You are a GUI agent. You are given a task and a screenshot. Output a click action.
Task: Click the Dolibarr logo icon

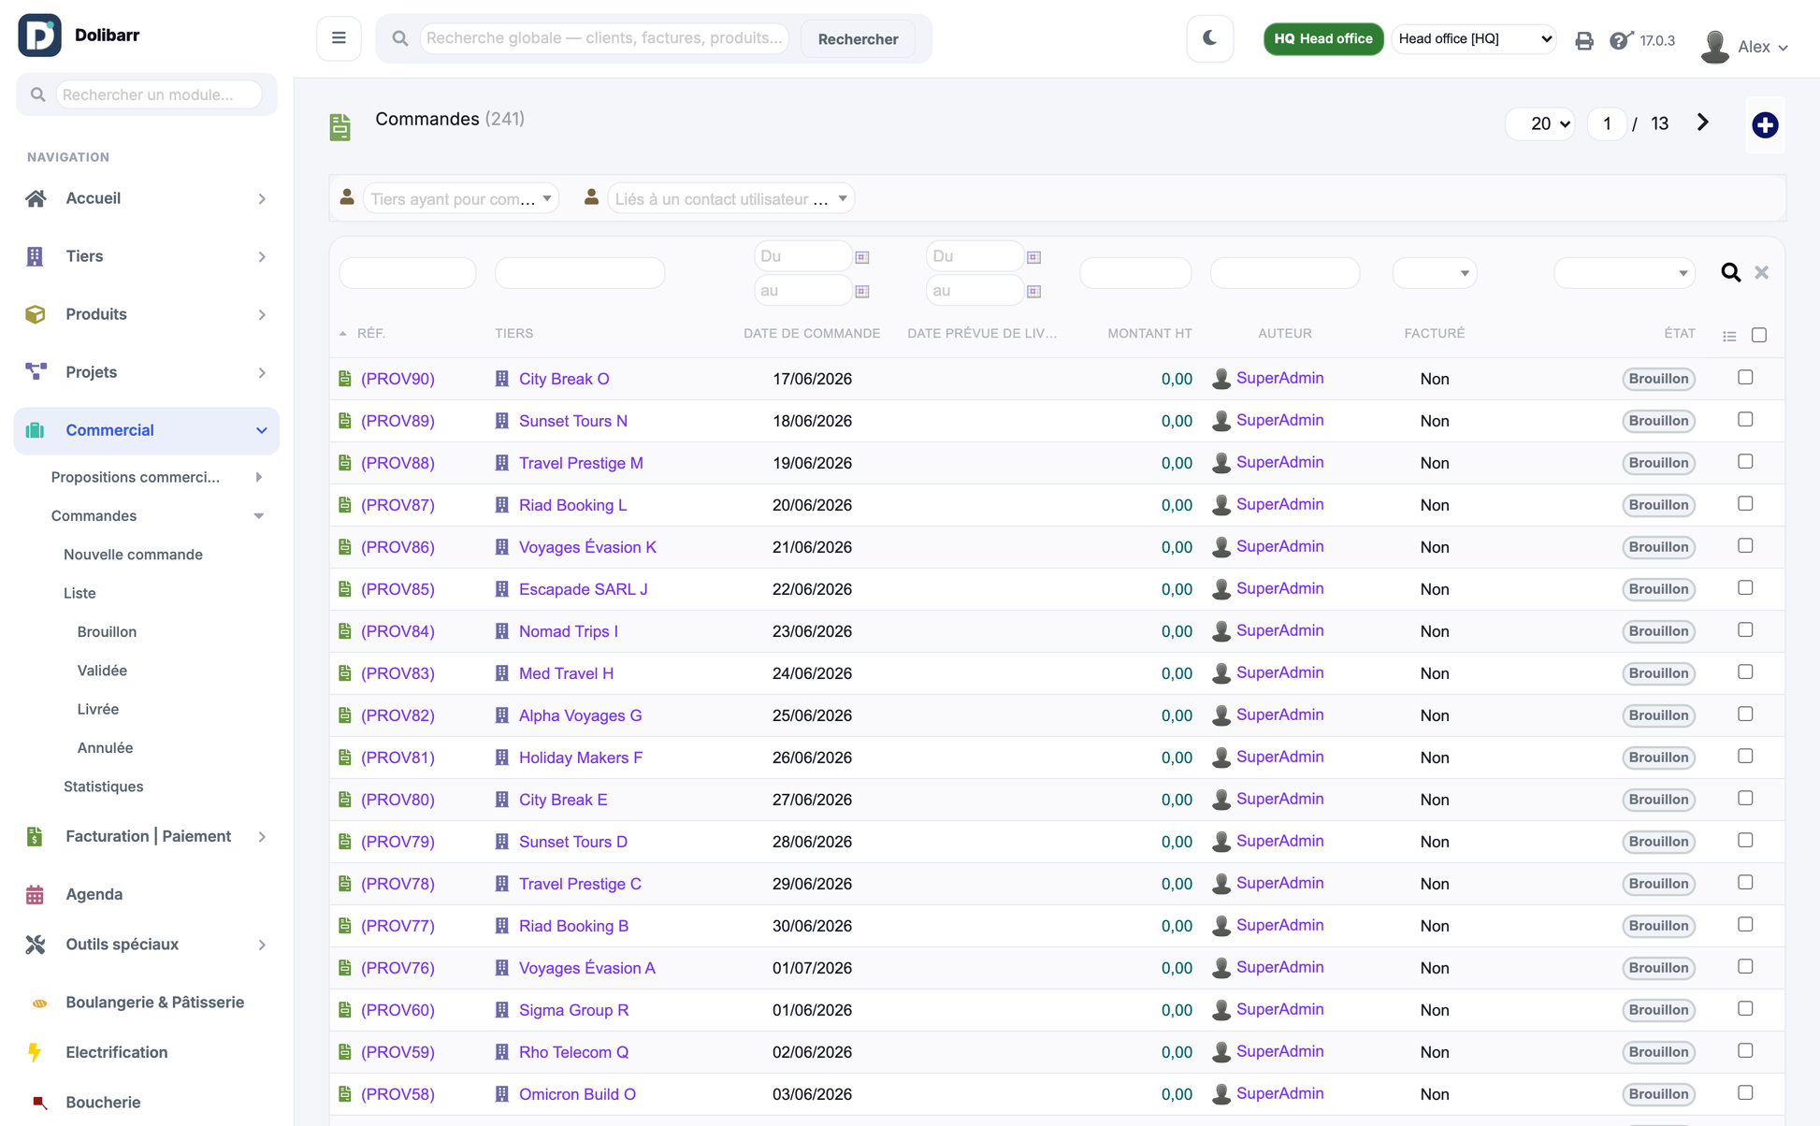(39, 36)
